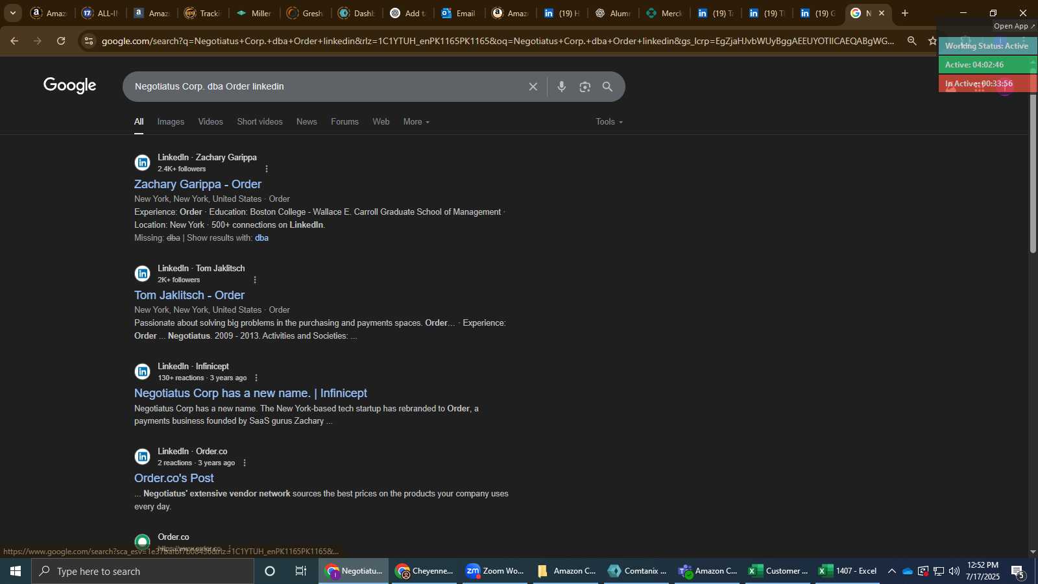Open zoom magnifier icon in address bar
The height and width of the screenshot is (584, 1038).
[912, 41]
